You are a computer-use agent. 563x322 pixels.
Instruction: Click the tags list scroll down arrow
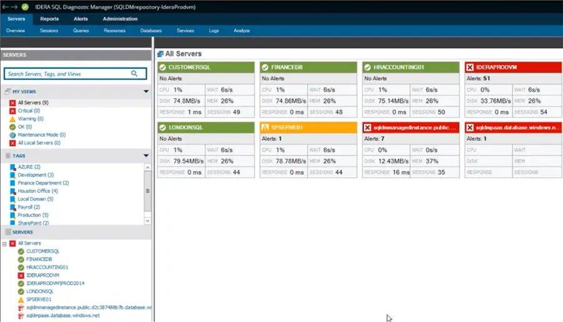coord(148,221)
